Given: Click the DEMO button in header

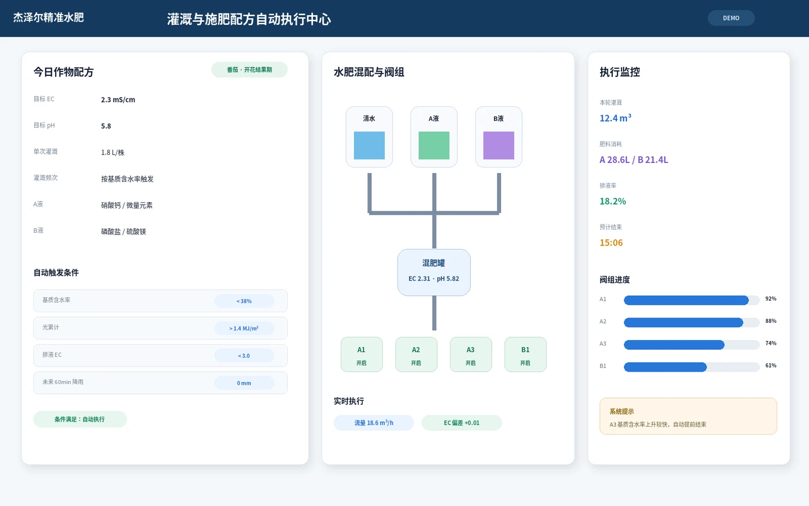Looking at the screenshot, I should 731,18.
